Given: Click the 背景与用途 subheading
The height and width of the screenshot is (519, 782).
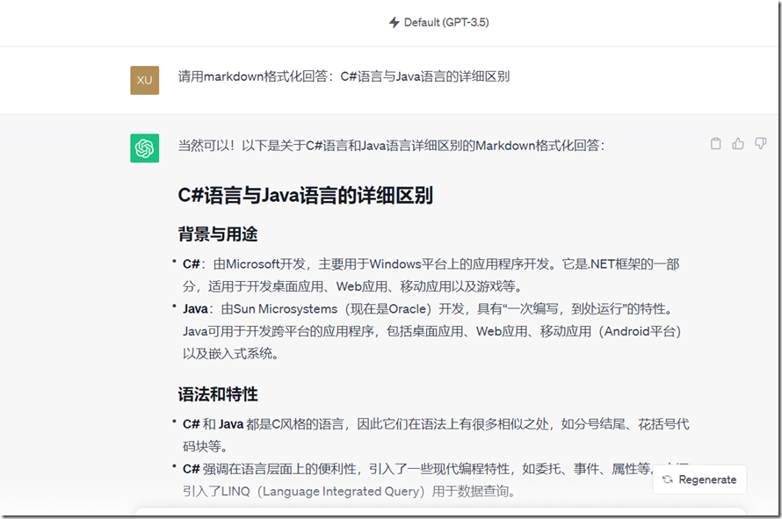Looking at the screenshot, I should pyautogui.click(x=218, y=234).
